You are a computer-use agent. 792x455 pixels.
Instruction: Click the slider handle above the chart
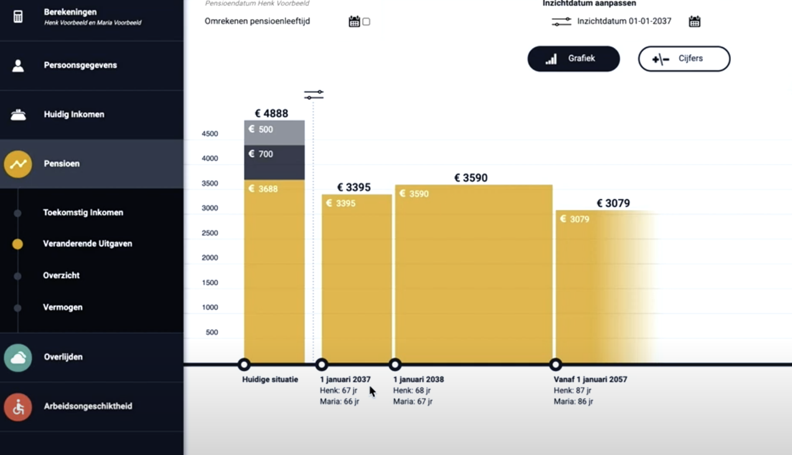314,95
